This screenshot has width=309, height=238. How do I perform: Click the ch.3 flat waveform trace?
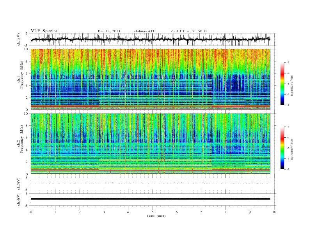pos(150,183)
